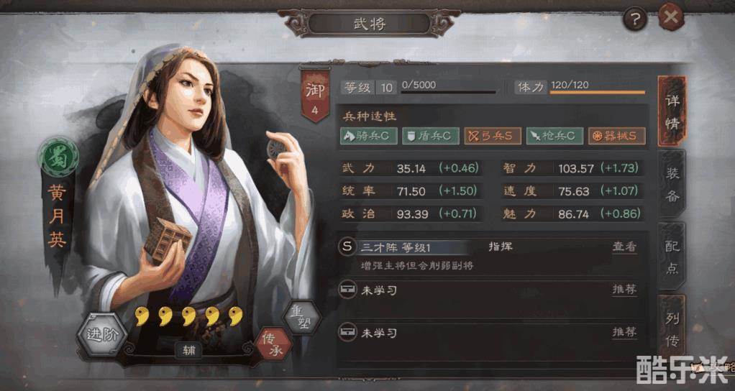Click 查看 link for 三才阵 skill
This screenshot has width=735, height=391.
[624, 247]
